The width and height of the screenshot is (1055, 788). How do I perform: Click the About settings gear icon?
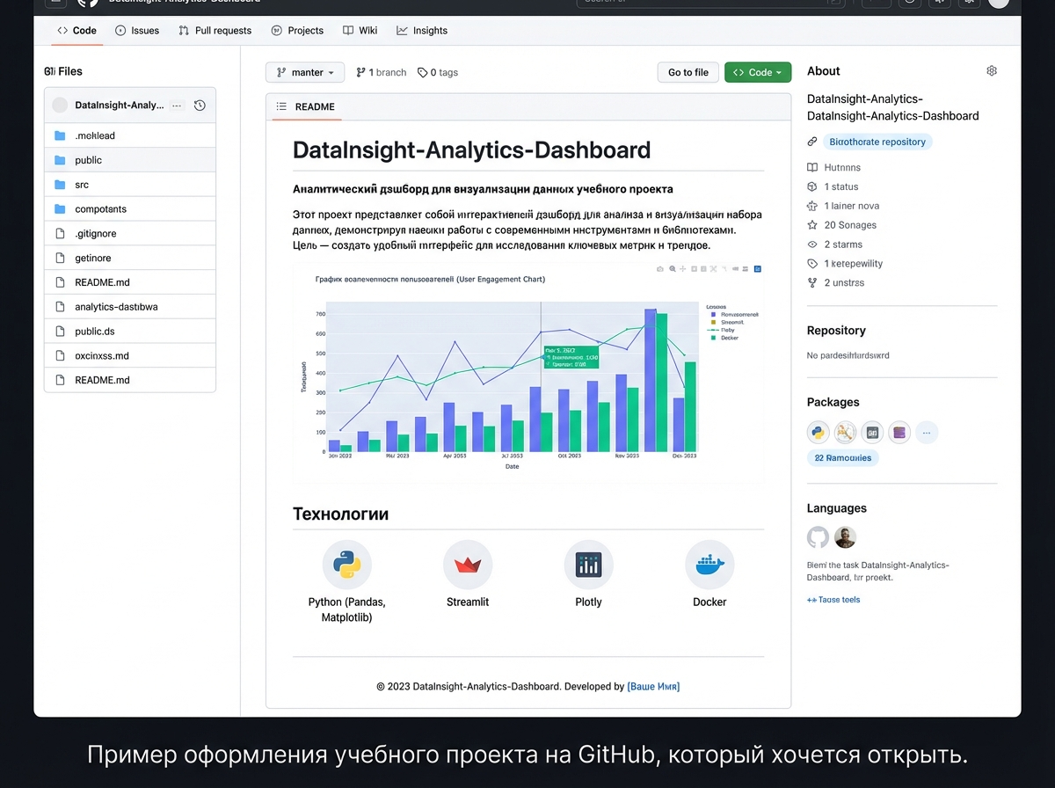[x=992, y=71]
